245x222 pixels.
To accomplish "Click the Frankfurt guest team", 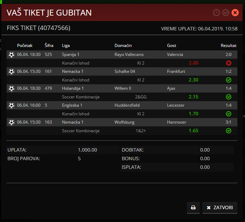I will point(176,71).
